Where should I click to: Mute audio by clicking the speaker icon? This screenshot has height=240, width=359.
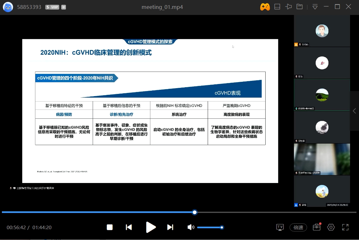[191, 227]
